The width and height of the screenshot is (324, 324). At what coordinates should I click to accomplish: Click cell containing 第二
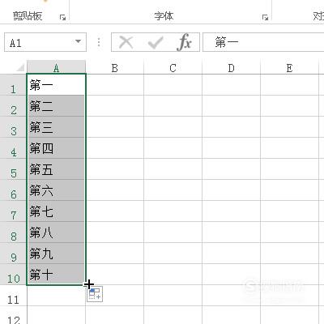[56, 106]
